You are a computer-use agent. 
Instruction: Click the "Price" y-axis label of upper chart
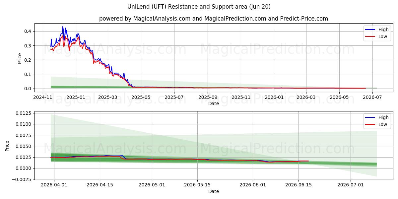point(20,58)
